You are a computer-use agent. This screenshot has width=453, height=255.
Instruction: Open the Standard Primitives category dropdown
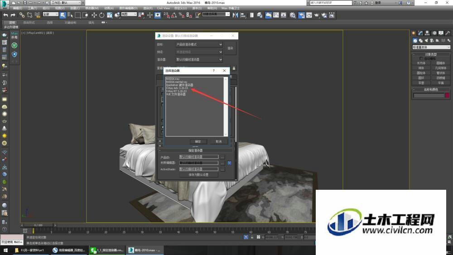pyautogui.click(x=431, y=47)
